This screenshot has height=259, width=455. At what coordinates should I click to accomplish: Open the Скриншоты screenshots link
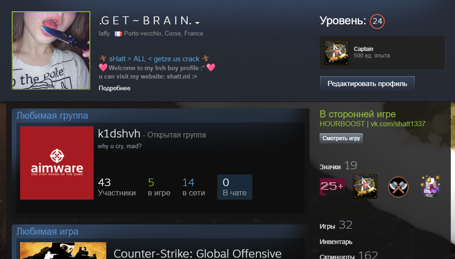point(337,257)
